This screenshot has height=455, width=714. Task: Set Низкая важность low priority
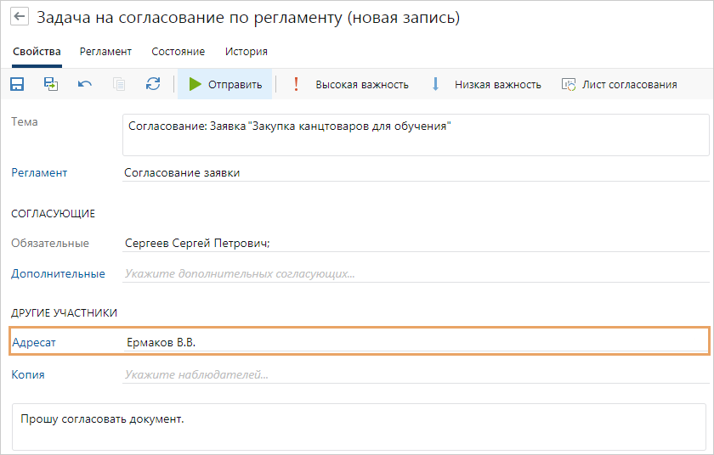486,84
